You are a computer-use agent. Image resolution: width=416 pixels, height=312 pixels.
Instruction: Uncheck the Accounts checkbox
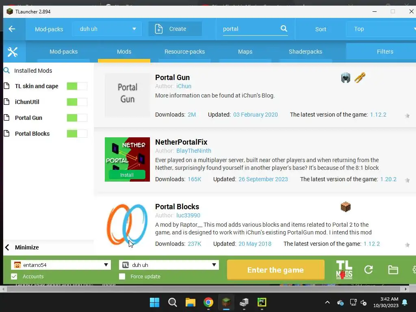pyautogui.click(x=14, y=276)
